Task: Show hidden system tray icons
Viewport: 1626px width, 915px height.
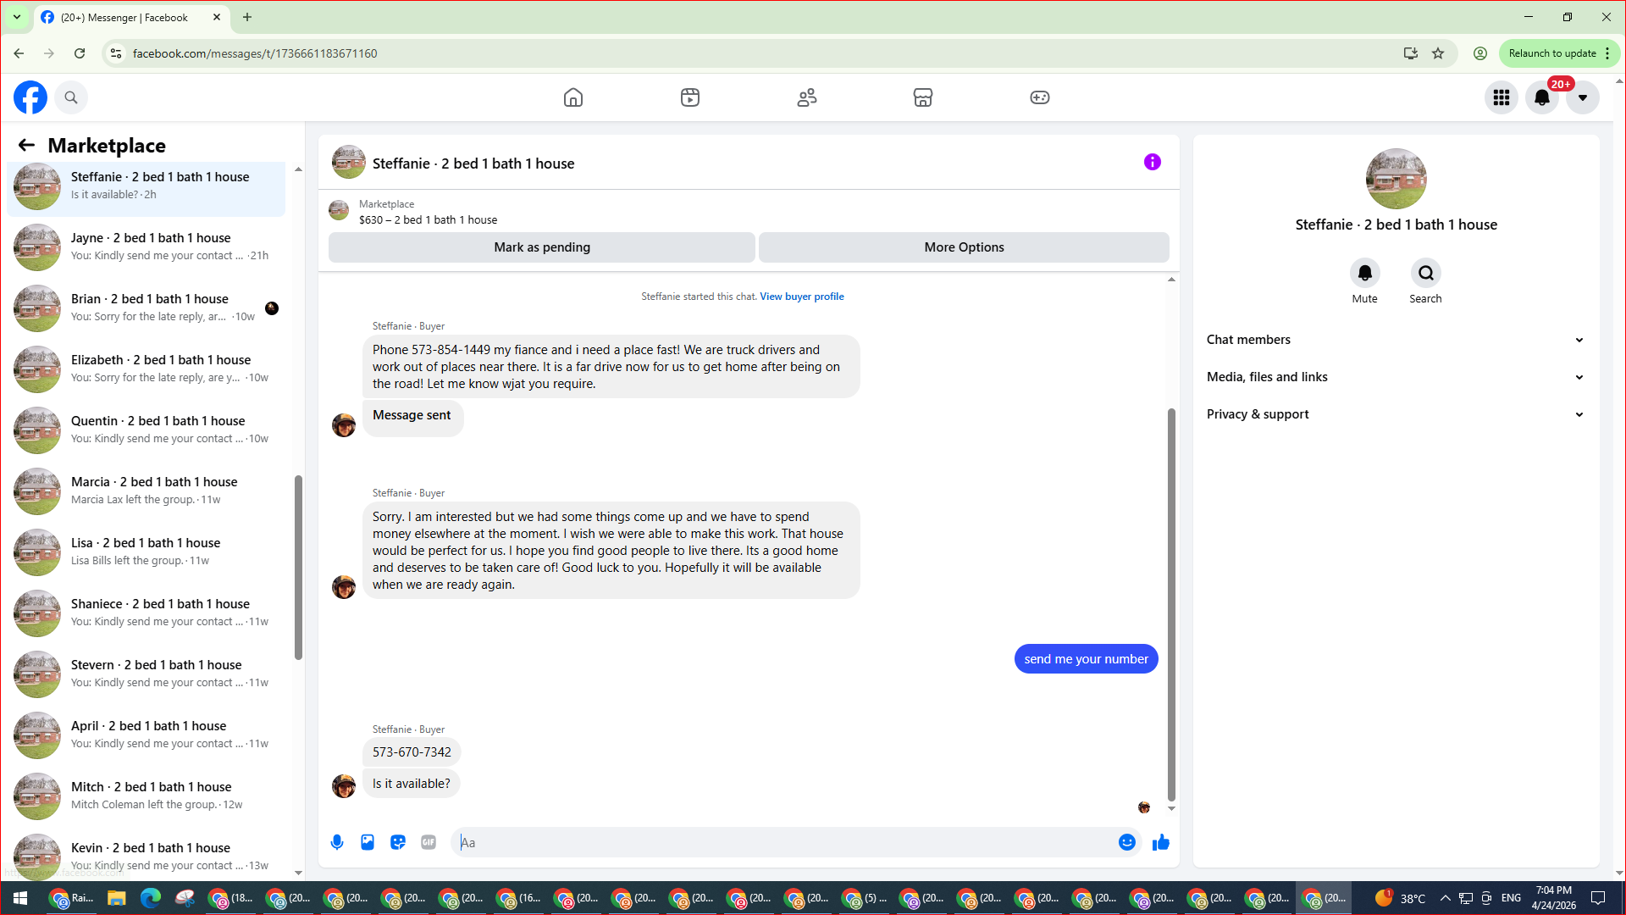Action: pos(1445,898)
